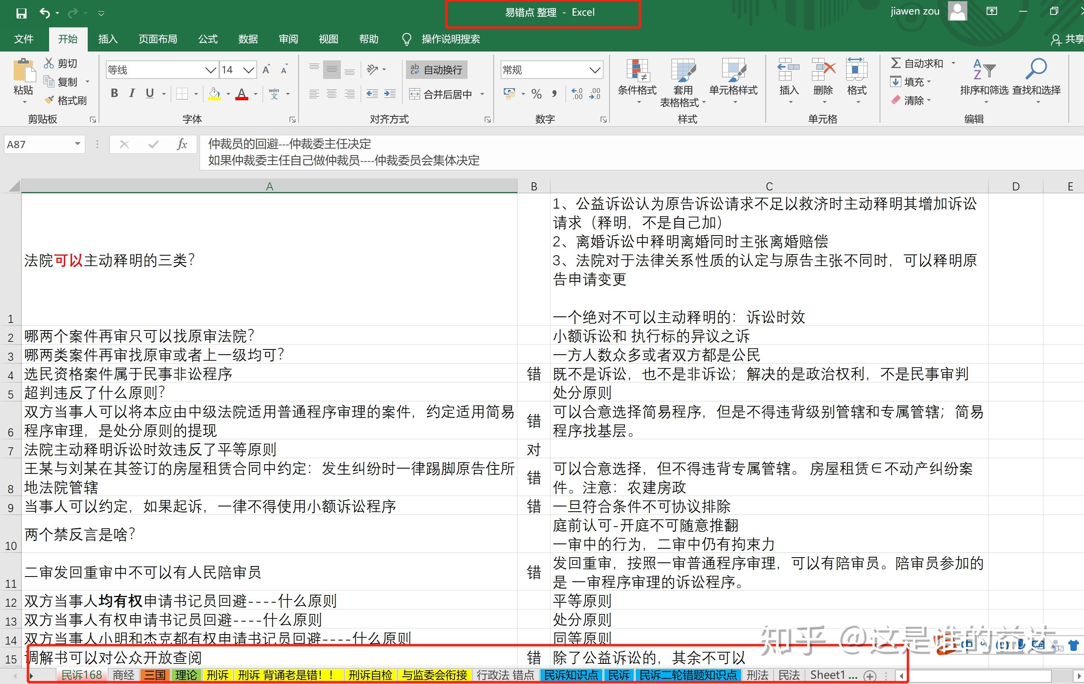Apply comma thousands separator
1084x684 pixels.
pos(554,94)
